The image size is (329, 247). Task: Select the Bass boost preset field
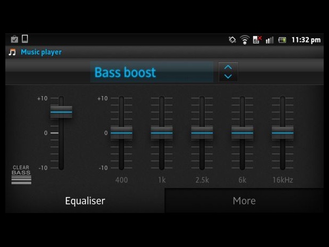tap(152, 72)
